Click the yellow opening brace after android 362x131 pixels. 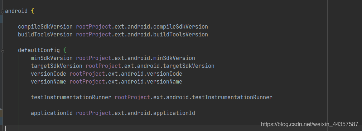[x=32, y=11]
